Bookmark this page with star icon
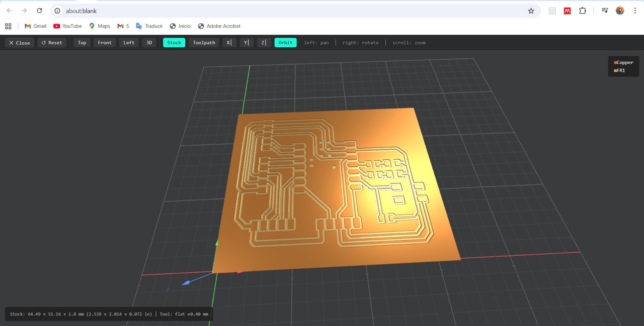 531,11
